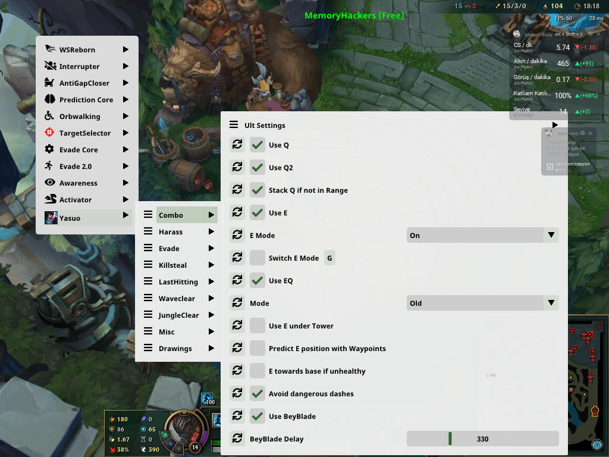Open the Killsteal submenu
This screenshot has height=457, width=609.
click(178, 265)
